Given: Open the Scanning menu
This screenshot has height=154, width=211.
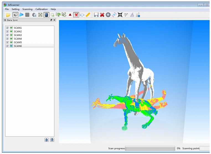Looking at the screenshot, I should [27, 9].
